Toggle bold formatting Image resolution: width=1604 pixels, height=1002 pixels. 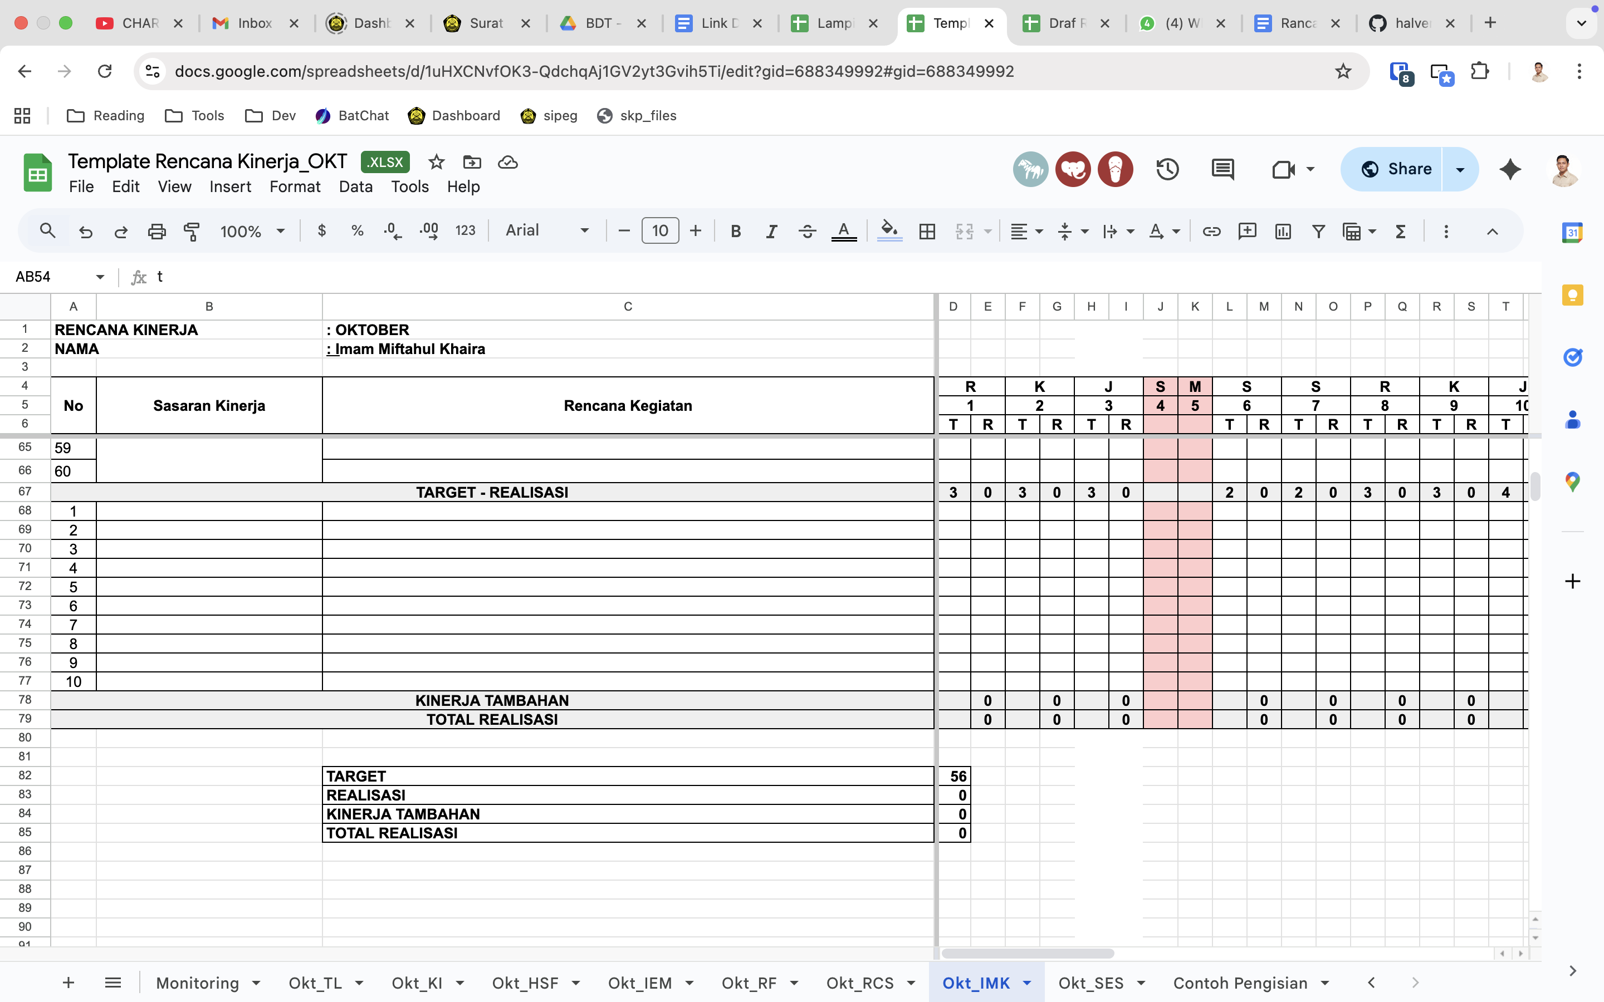tap(735, 231)
